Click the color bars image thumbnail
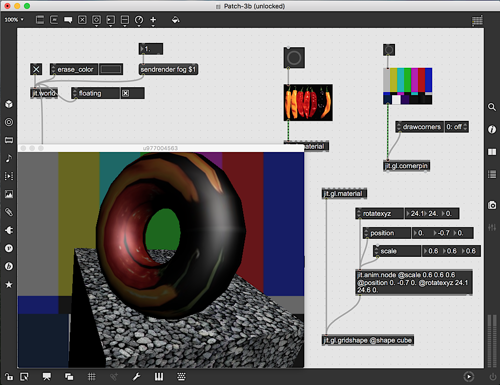This screenshot has width=500, height=385. (408, 86)
